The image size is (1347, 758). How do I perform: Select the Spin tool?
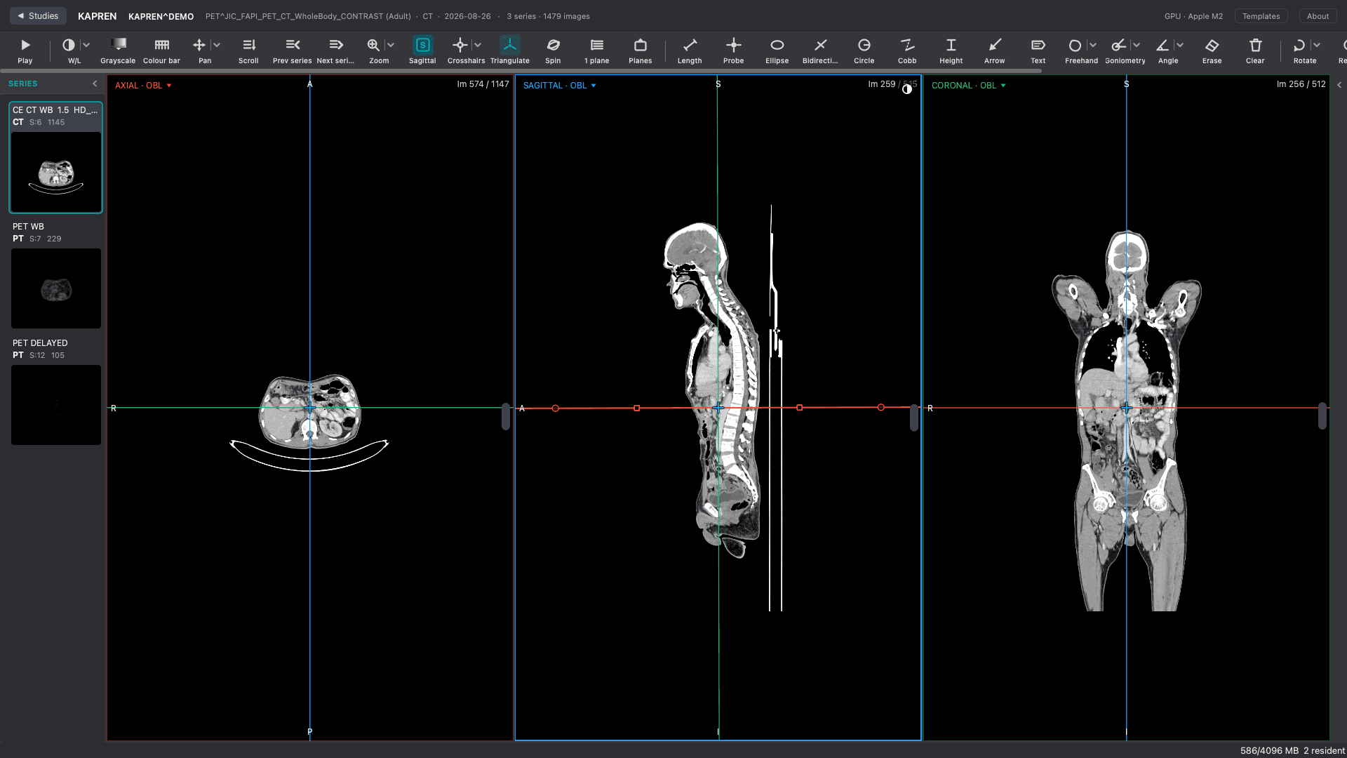pos(553,51)
